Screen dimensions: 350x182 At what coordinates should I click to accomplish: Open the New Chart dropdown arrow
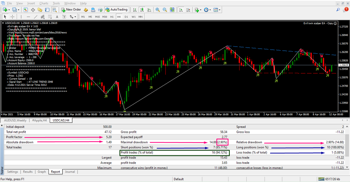tap(9, 10)
